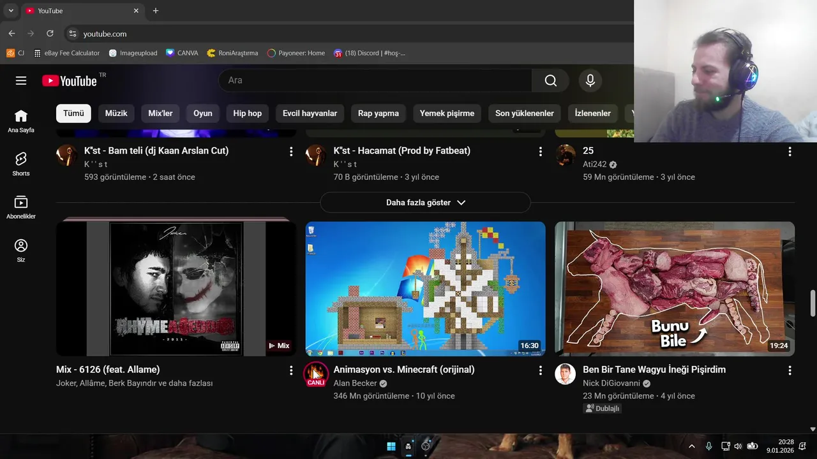This screenshot has width=817, height=459.
Task: View site information icon in address bar
Action: pyautogui.click(x=72, y=34)
